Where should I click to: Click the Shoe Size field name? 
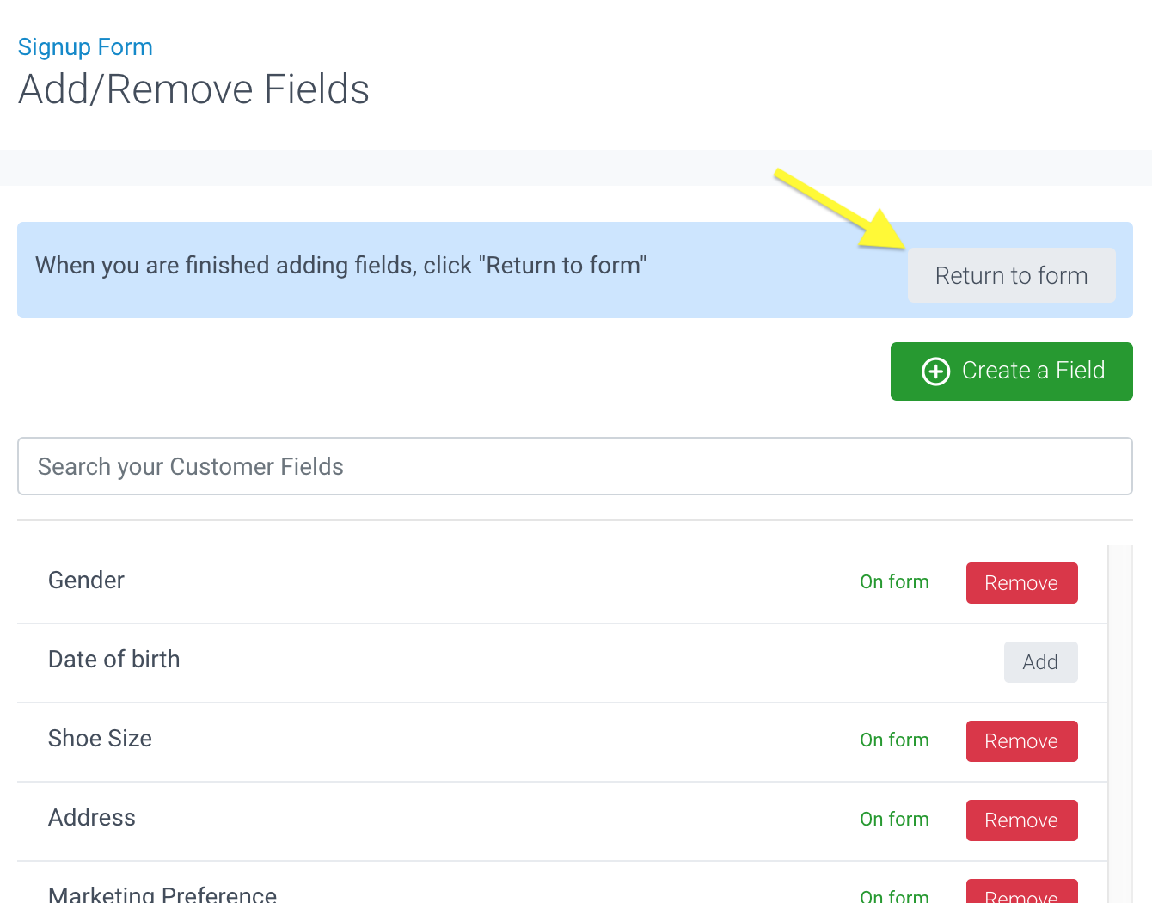pos(100,739)
